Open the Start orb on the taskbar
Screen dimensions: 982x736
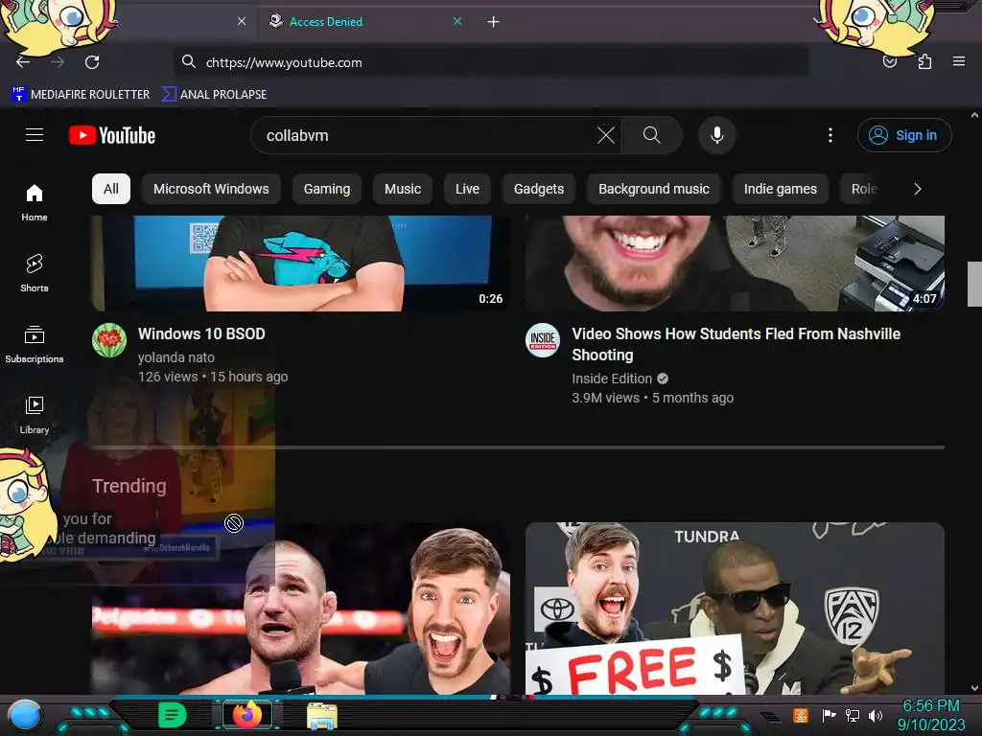coord(25,716)
